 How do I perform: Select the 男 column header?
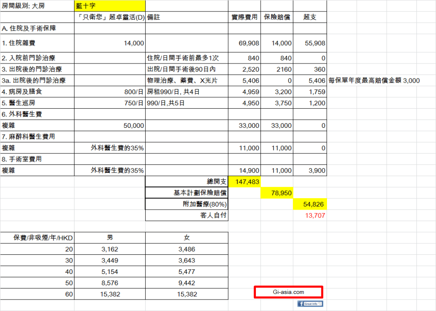click(110, 238)
